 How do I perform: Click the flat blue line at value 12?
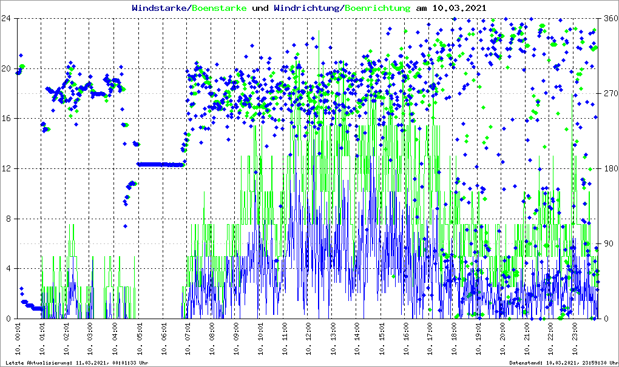(x=161, y=164)
